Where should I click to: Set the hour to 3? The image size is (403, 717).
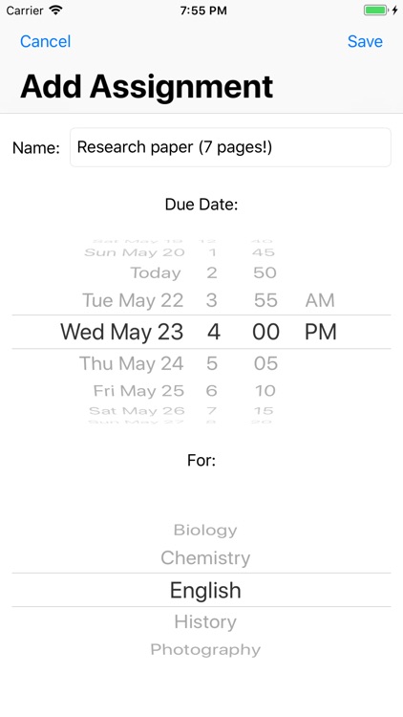pos(211,300)
